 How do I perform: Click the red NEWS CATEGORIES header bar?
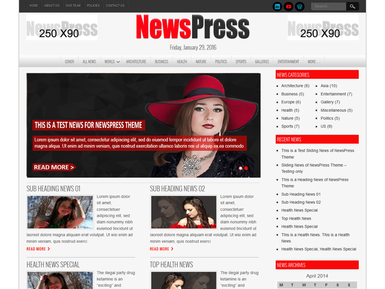pyautogui.click(x=317, y=74)
